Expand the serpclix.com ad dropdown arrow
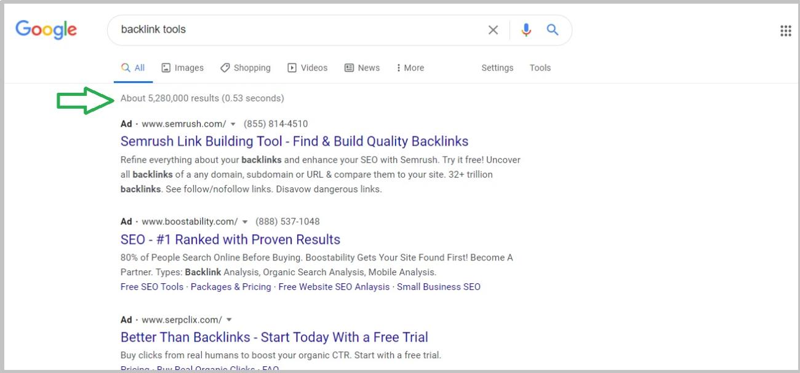 pos(229,320)
